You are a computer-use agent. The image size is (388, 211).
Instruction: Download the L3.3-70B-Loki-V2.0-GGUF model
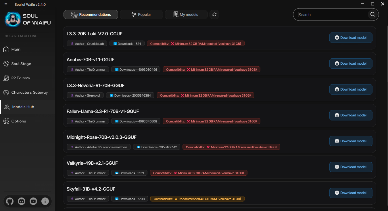click(x=351, y=38)
